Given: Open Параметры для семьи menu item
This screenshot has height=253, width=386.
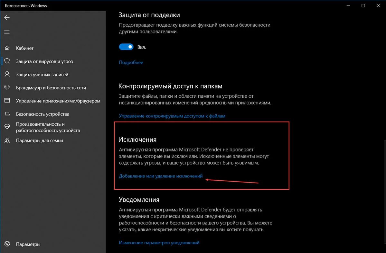Looking at the screenshot, I should (x=39, y=140).
